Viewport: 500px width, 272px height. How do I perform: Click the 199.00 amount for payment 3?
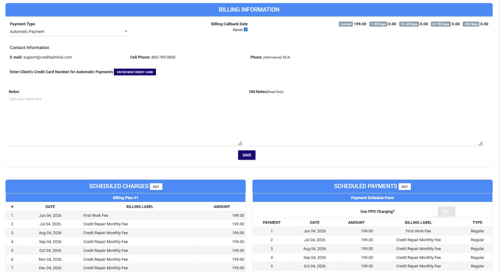coord(367,249)
